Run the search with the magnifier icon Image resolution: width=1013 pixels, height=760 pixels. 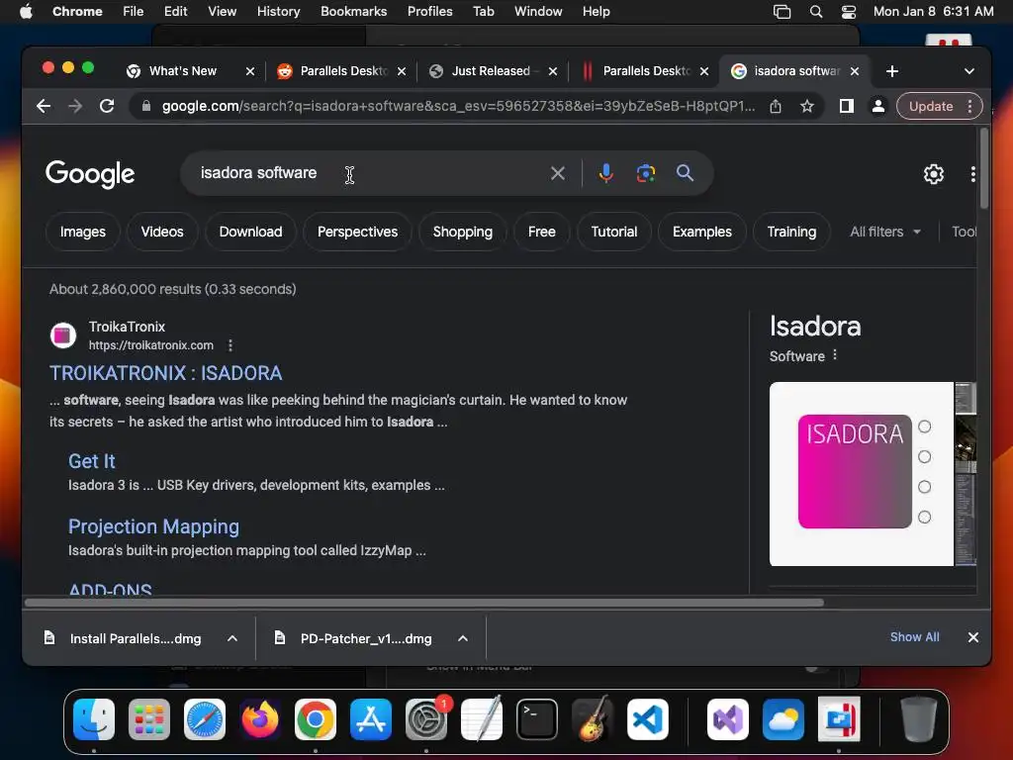(685, 172)
